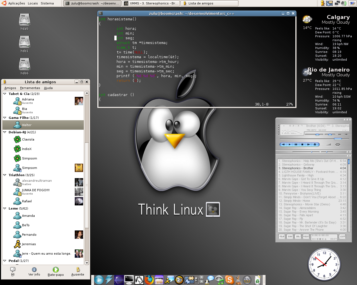Image resolution: width=357 pixels, height=285 pixels.
Task: Click SEL button in XMMS playlist
Action: 298,236
